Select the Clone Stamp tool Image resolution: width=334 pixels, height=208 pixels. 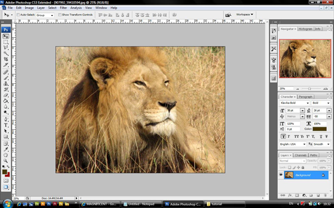click(6, 84)
